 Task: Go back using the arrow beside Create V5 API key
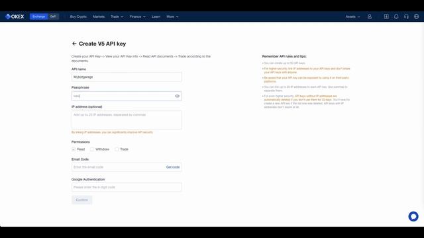click(74, 44)
